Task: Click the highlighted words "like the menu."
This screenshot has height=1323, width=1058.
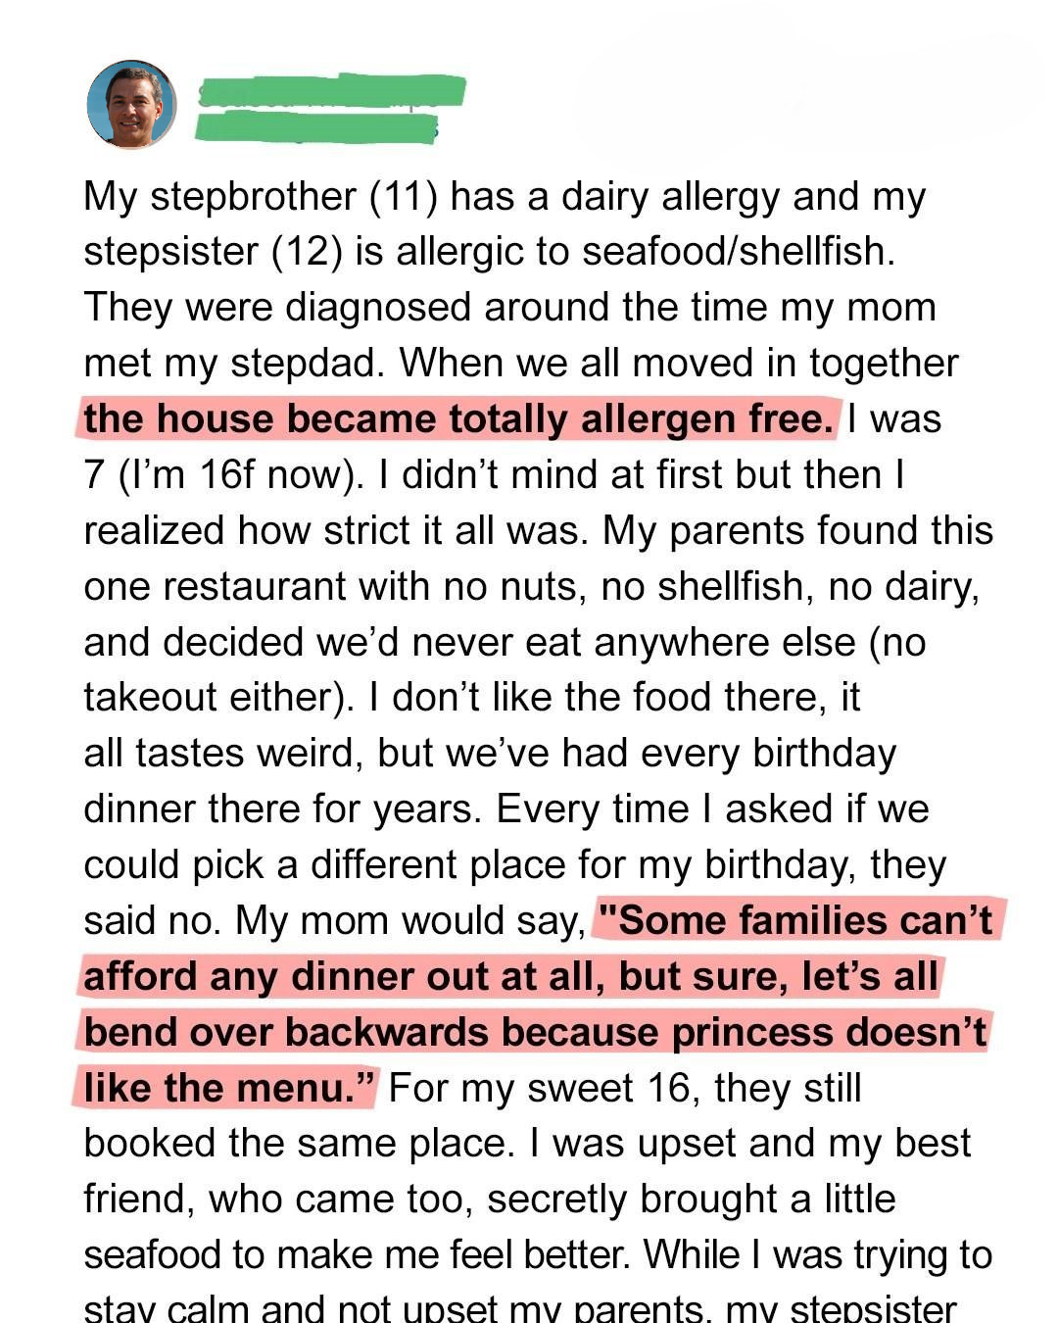Action: pos(229,1089)
